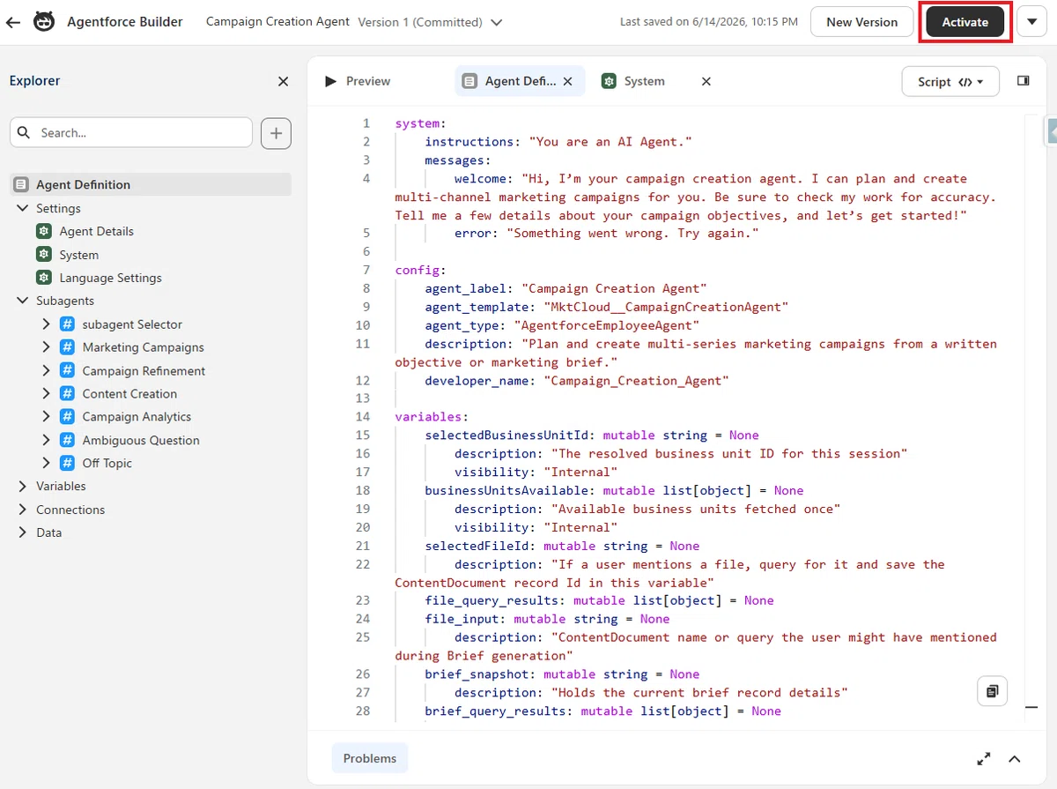Expand the Marketing Campaigns subagent
Viewport: 1057px width, 789px height.
[x=46, y=347]
